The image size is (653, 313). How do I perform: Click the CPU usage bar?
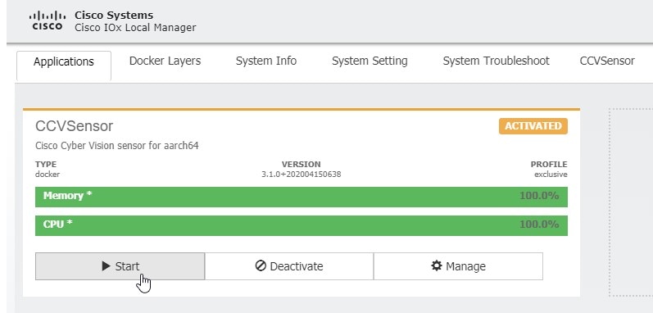pos(301,225)
